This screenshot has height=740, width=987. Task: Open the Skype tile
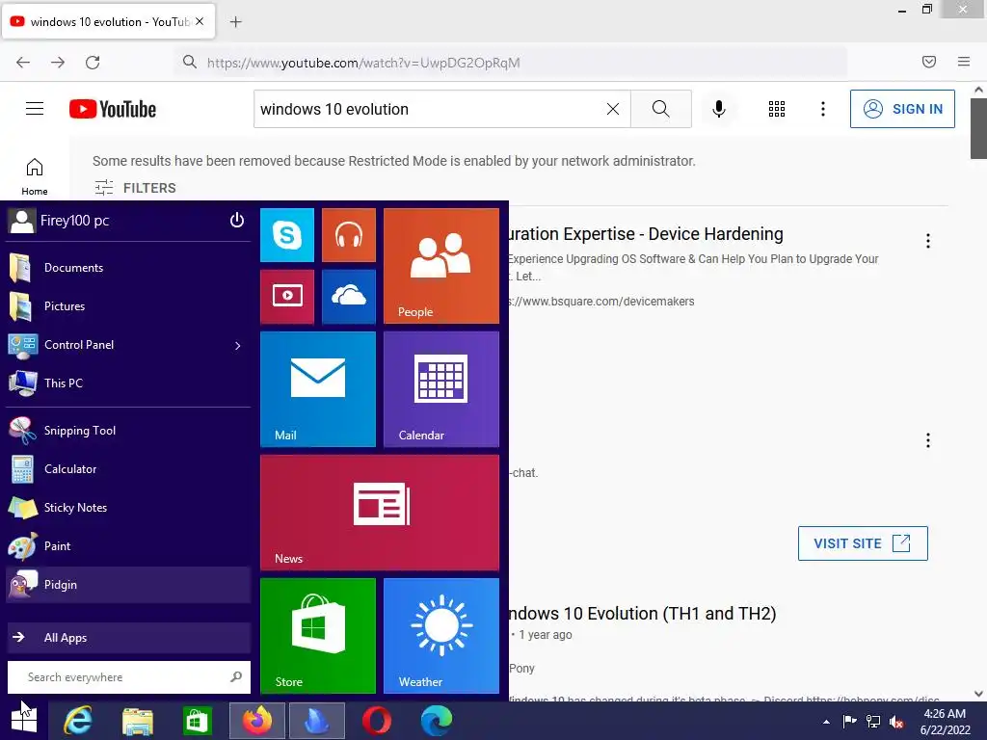click(287, 235)
